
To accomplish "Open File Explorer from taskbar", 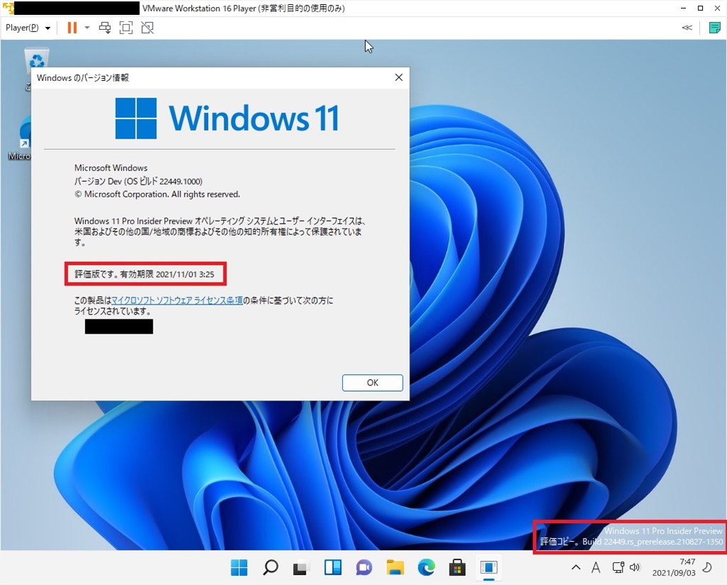I will (395, 567).
